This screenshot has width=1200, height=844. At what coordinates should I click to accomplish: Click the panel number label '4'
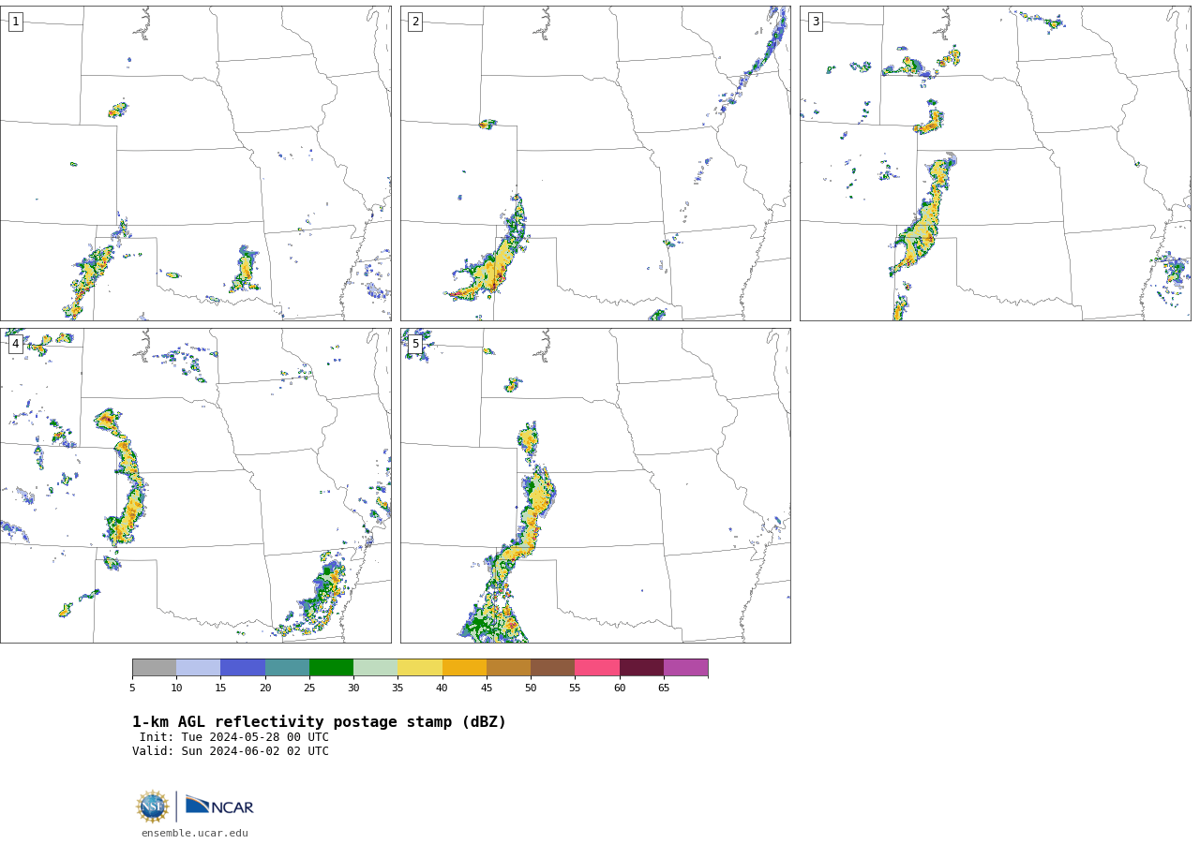(15, 344)
